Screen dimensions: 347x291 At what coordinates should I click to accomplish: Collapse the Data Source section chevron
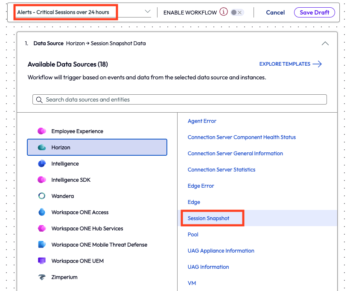click(x=325, y=44)
